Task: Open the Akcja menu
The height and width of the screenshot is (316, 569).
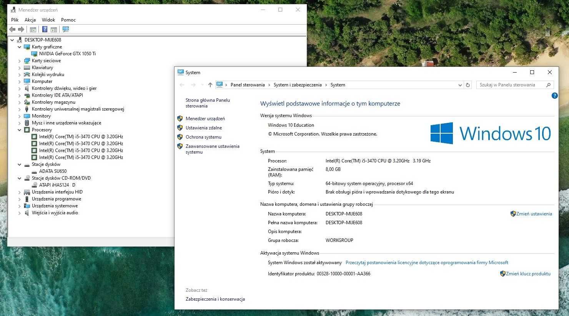Action: click(30, 20)
